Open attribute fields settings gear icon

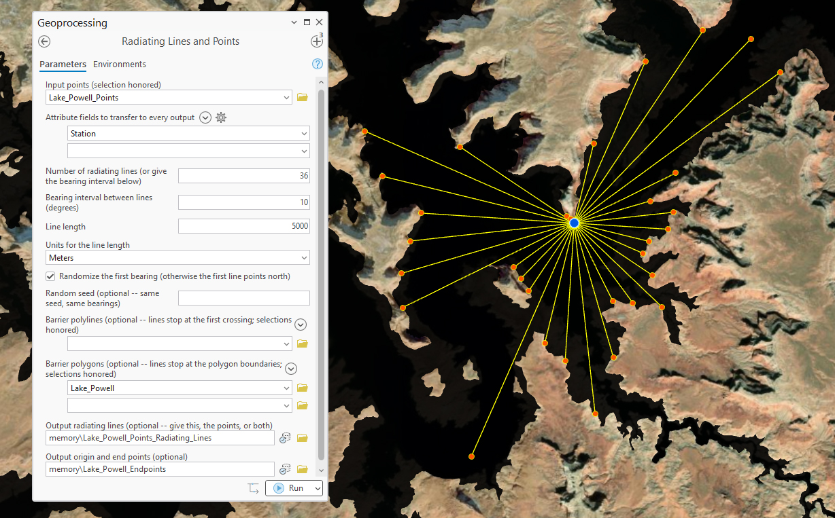[221, 117]
